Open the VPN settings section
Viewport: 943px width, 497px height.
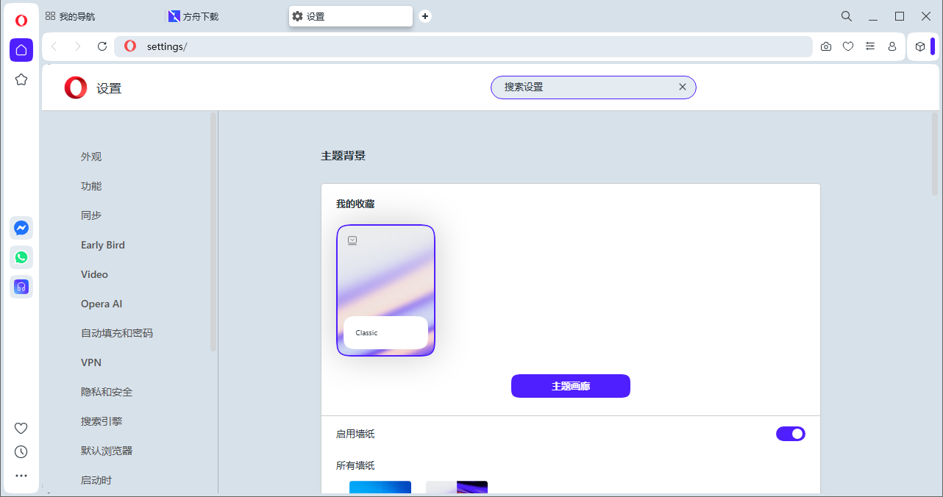(x=91, y=362)
